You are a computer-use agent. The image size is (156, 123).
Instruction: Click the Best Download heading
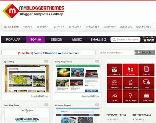[142, 115]
